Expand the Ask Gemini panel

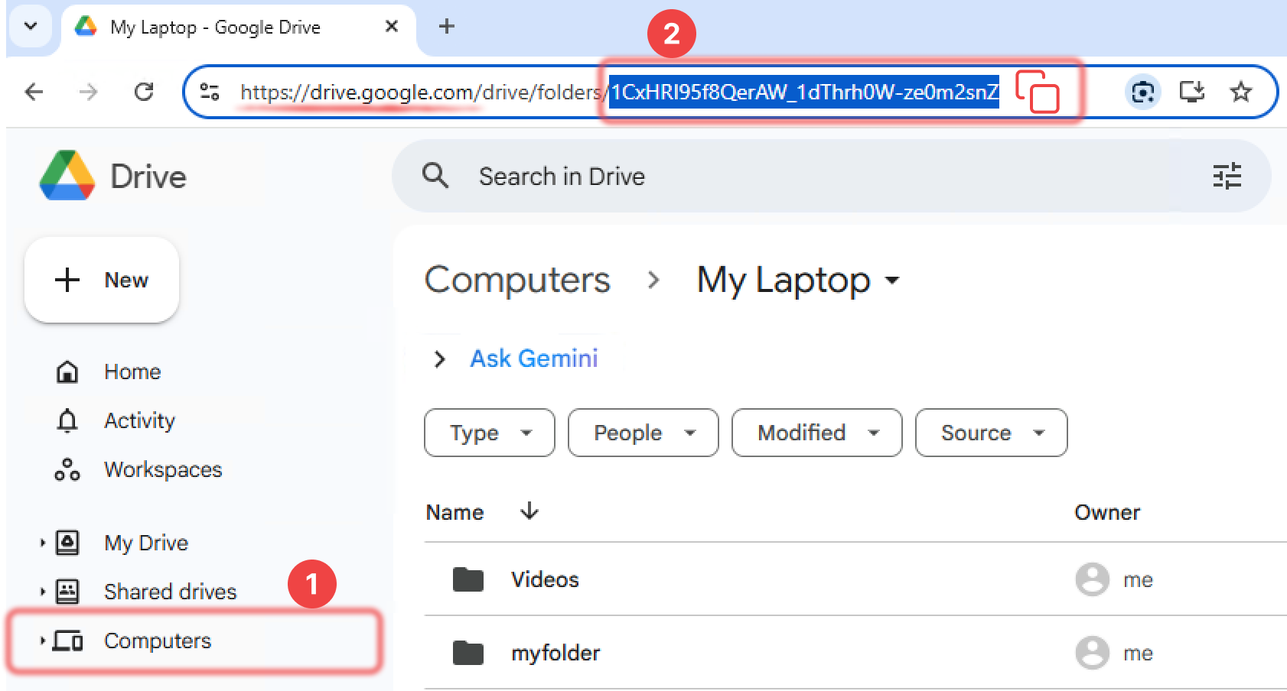(x=438, y=358)
